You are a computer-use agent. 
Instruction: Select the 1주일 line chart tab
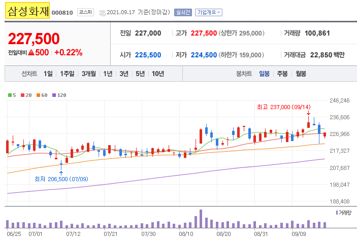point(67,74)
